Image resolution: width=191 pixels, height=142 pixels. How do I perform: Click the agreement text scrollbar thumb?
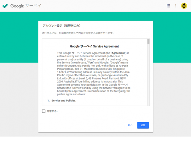coord(148,41)
